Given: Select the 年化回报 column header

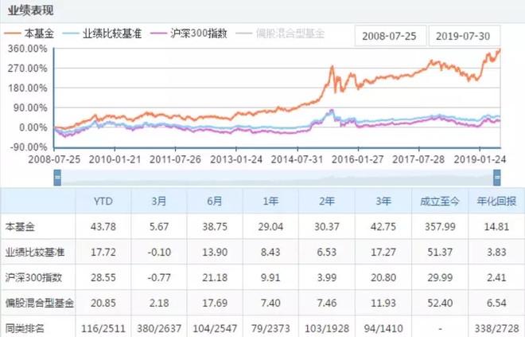Looking at the screenshot, I should [x=496, y=202].
